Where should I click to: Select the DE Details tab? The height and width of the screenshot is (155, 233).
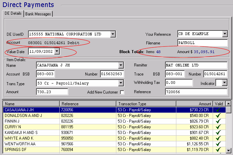click(13, 13)
